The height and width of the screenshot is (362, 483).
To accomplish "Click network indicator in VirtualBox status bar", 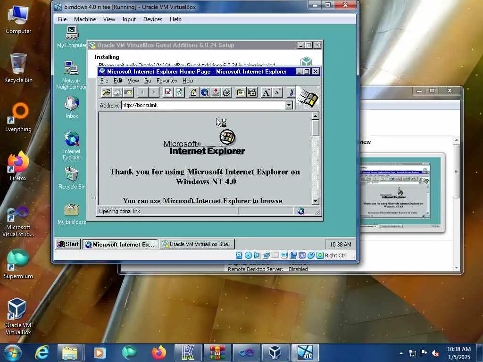I will coord(266,255).
